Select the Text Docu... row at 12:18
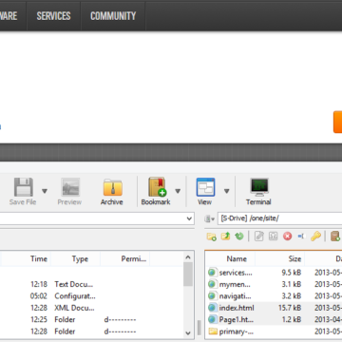 point(92,284)
